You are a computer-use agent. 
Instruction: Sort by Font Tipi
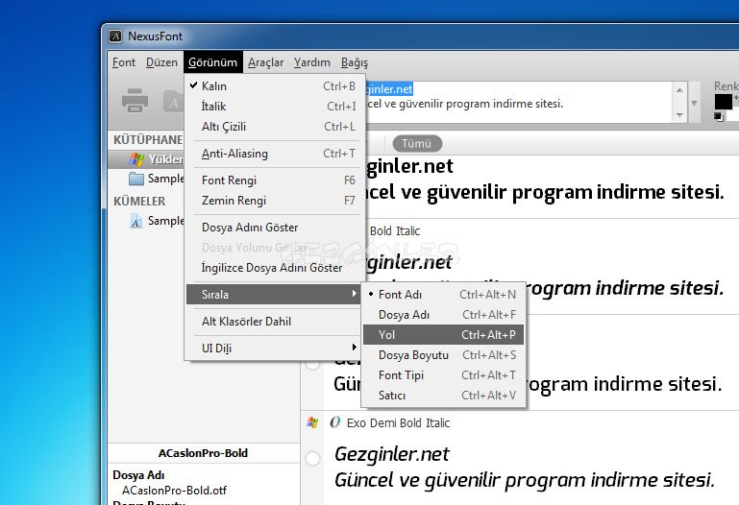tap(443, 375)
